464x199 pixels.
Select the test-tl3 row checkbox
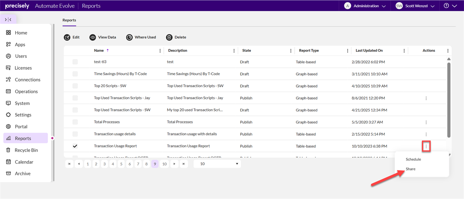(75, 62)
